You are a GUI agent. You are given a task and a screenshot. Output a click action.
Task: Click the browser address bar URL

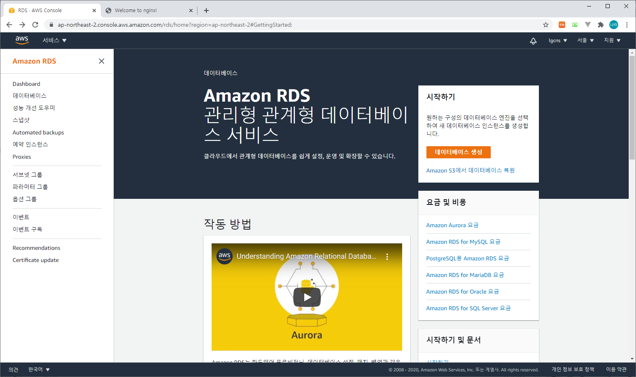pyautogui.click(x=175, y=25)
